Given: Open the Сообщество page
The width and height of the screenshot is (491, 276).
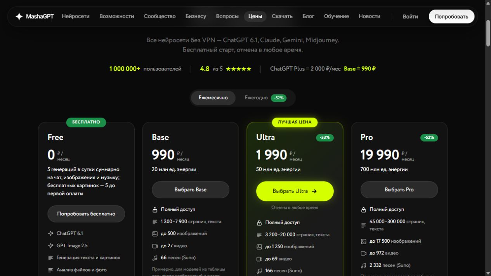Looking at the screenshot, I should coord(160,16).
